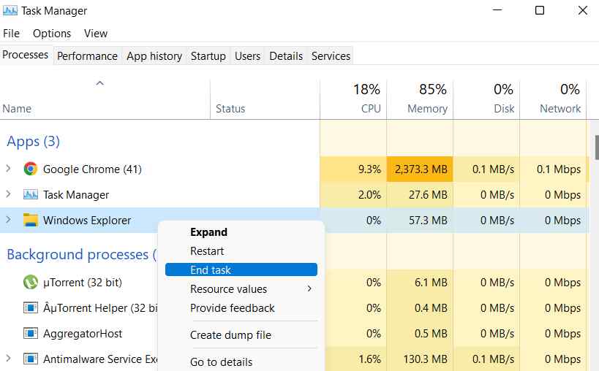This screenshot has width=599, height=371.
Task: Expand the Task Manager process row
Action: pyautogui.click(x=8, y=194)
